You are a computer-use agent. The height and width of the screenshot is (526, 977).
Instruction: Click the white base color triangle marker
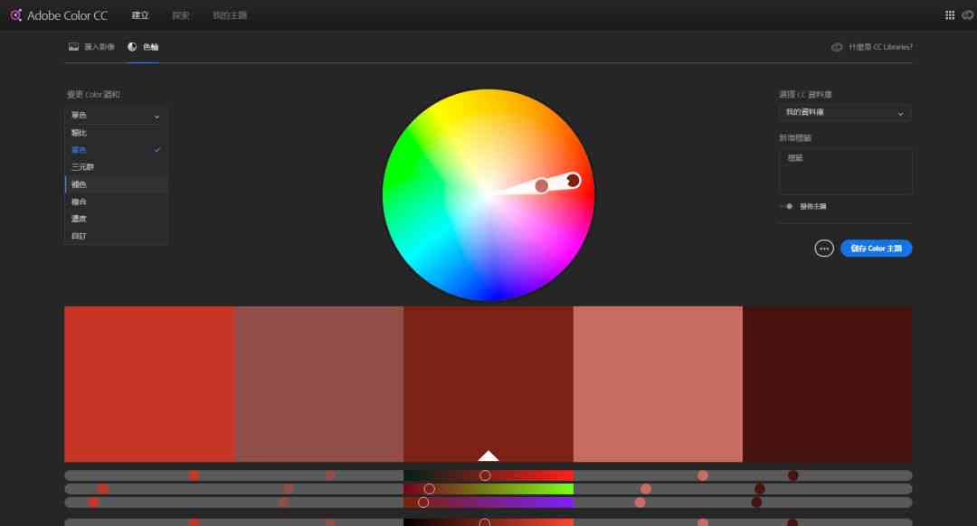[x=488, y=456]
